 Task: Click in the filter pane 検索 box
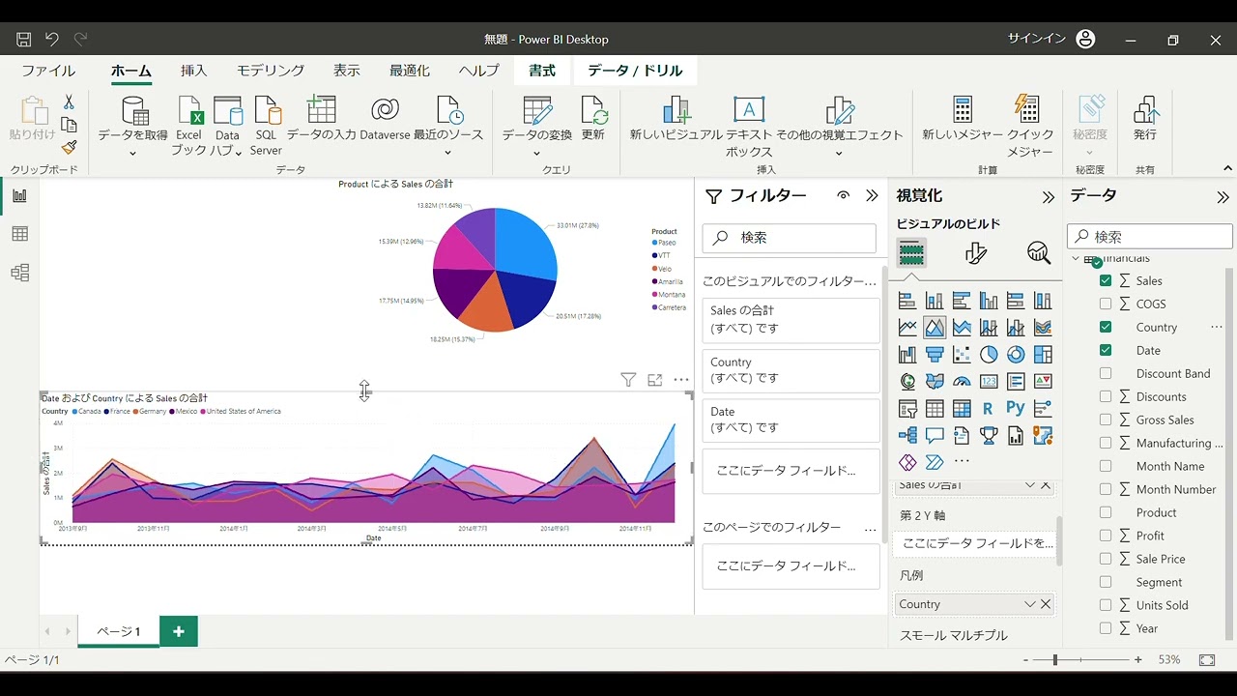click(790, 238)
